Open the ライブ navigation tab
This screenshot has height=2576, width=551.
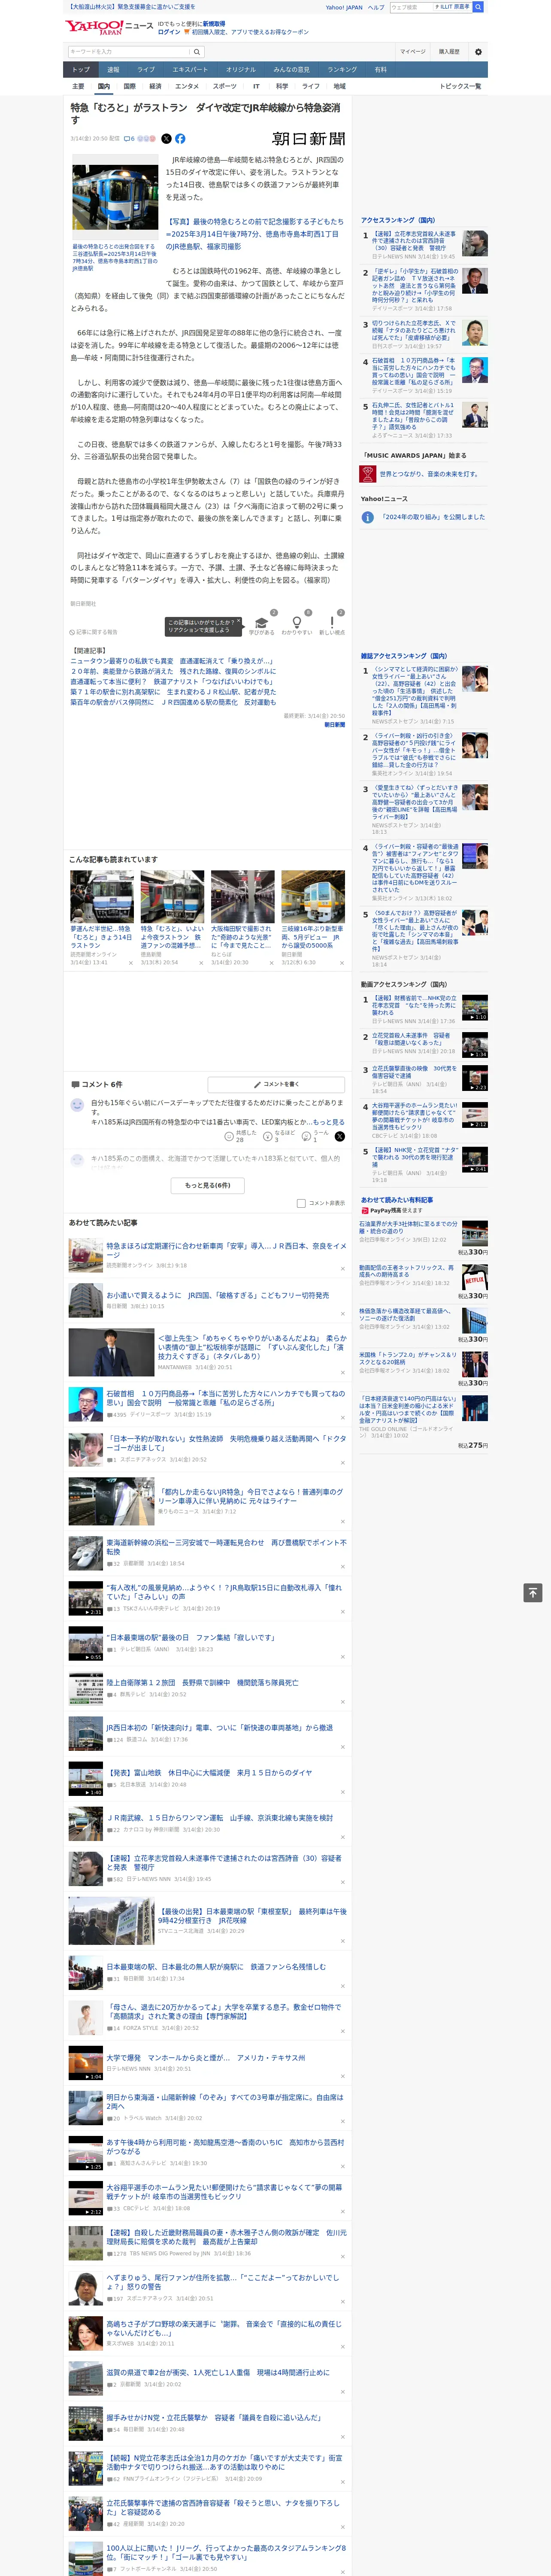click(x=146, y=70)
